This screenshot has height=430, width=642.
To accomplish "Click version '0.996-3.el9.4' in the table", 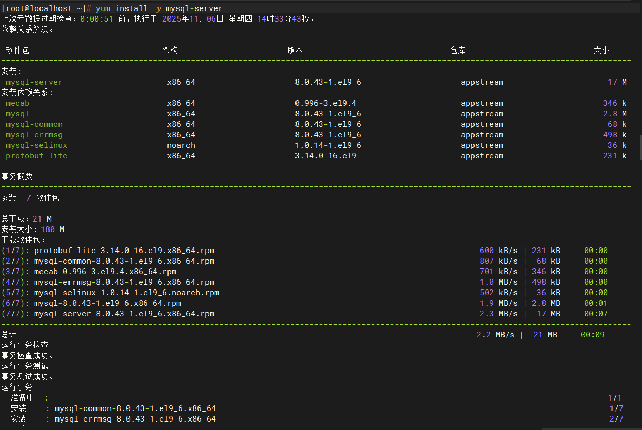I will click(x=325, y=103).
